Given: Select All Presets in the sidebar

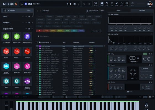Looking at the screenshot, I should tap(17, 10).
